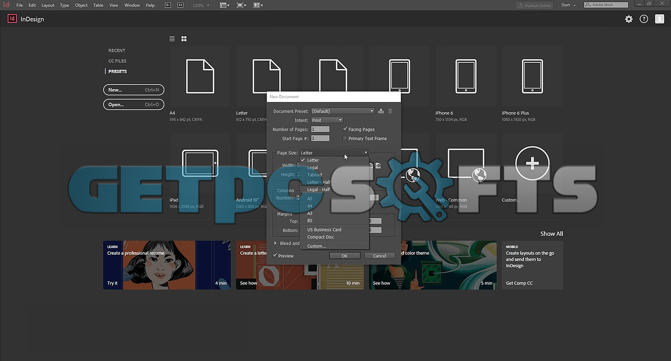The image size is (671, 361).
Task: Click the New... button
Action: click(134, 90)
